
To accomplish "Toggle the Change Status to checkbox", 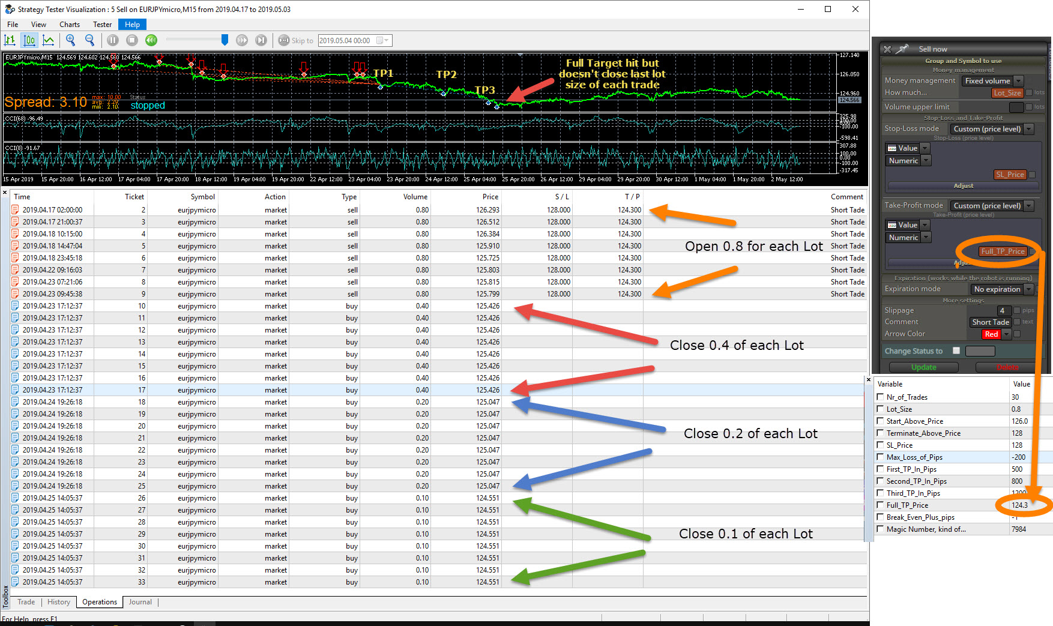I will coord(956,351).
